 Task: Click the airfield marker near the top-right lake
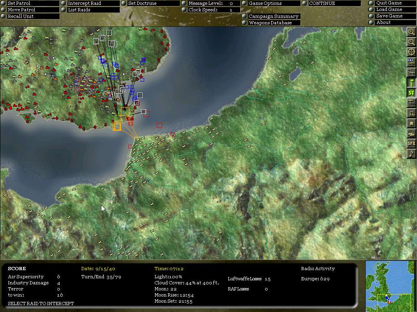(x=304, y=42)
